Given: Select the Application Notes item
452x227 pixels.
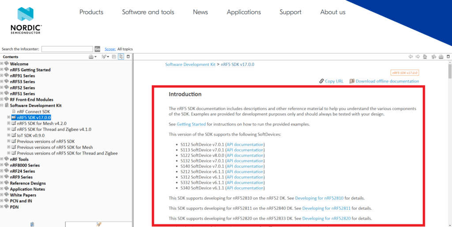Looking at the screenshot, I should (27, 189).
